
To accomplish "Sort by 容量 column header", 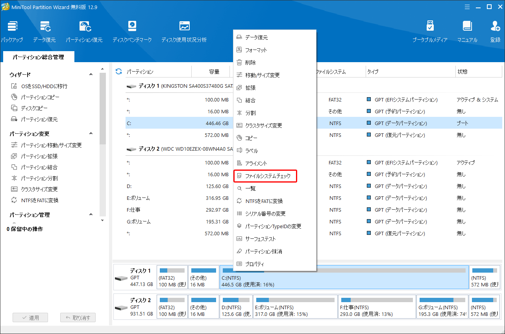I will pos(211,72).
